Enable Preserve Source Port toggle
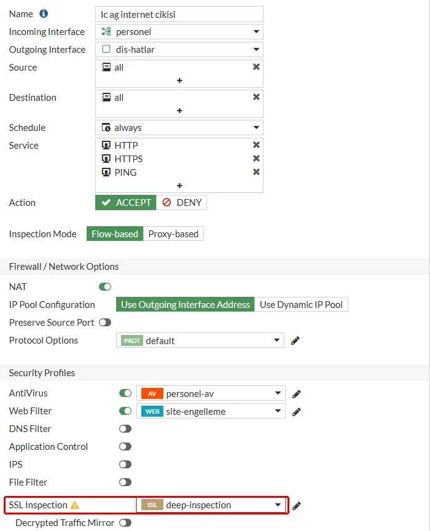This screenshot has width=430, height=531. coord(105,323)
